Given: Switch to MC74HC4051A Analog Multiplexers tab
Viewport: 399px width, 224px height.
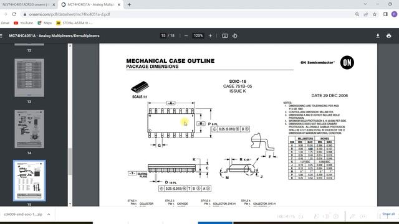Looking at the screenshot, I should [90, 4].
